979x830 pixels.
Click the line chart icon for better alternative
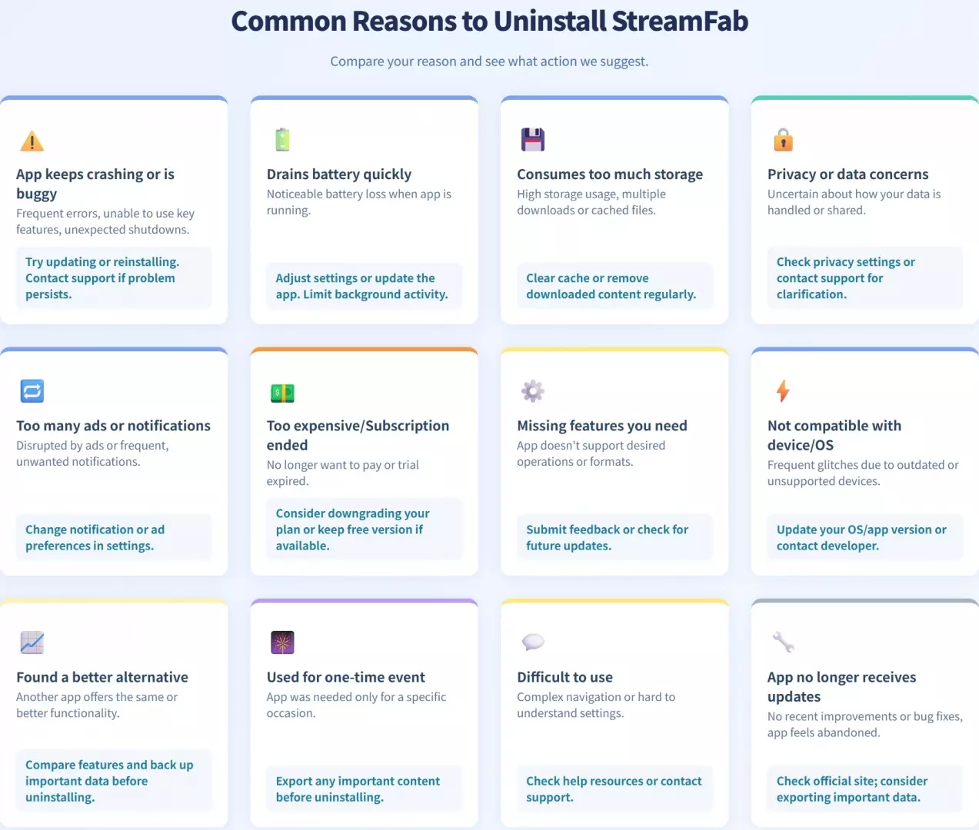pos(32,642)
